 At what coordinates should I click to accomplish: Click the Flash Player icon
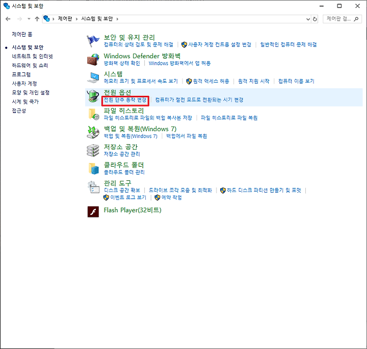click(x=93, y=211)
